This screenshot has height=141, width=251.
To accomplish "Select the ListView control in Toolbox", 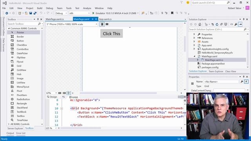I will coord(24,83).
